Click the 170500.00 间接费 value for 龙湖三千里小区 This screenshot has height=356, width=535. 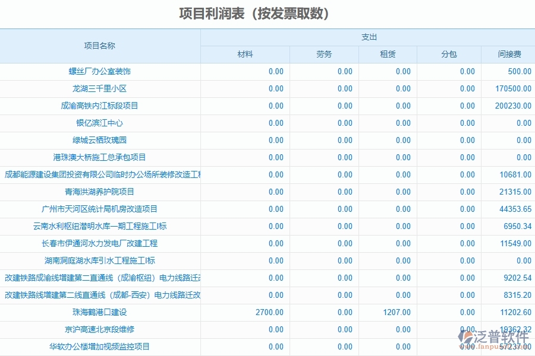512,88
